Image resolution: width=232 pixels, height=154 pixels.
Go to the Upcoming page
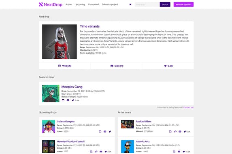point(80,4)
